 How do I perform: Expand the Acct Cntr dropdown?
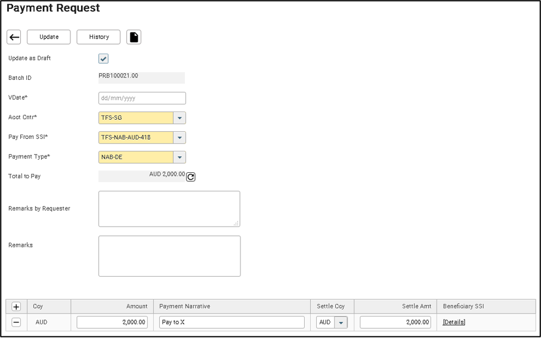click(180, 118)
